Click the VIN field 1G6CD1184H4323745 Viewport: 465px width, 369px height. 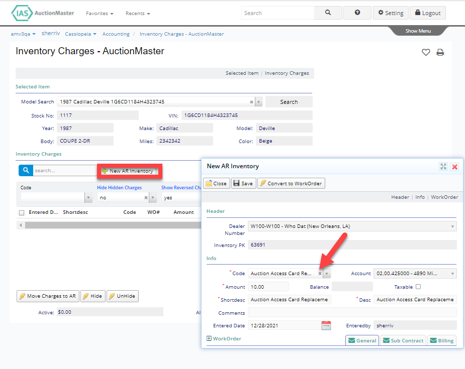(x=247, y=115)
